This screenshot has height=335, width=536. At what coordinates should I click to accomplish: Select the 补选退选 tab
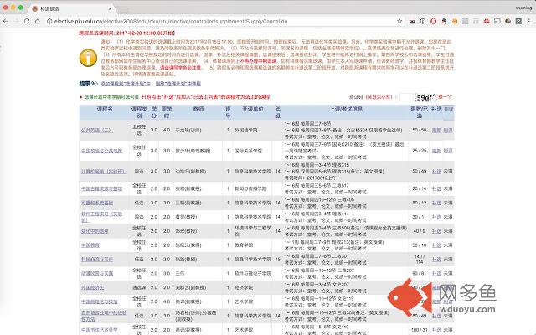(x=72, y=8)
